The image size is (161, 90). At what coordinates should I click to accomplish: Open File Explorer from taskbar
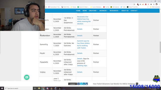pos(39,88)
